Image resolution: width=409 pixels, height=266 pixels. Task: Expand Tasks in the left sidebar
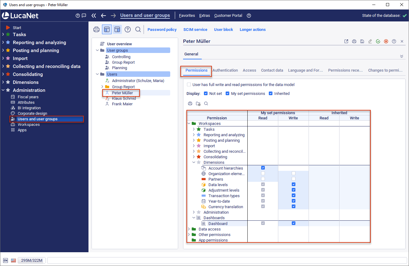tap(3, 35)
